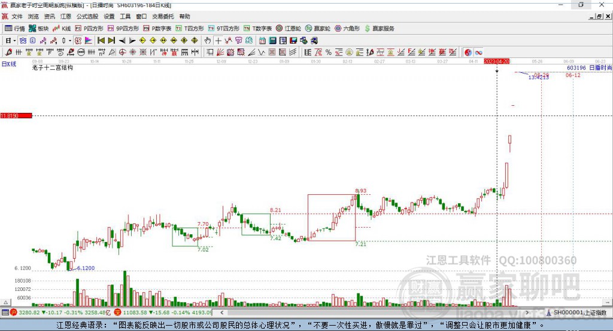Click the highlighted date 2023-04-20
The image size is (613, 331).
[496, 62]
